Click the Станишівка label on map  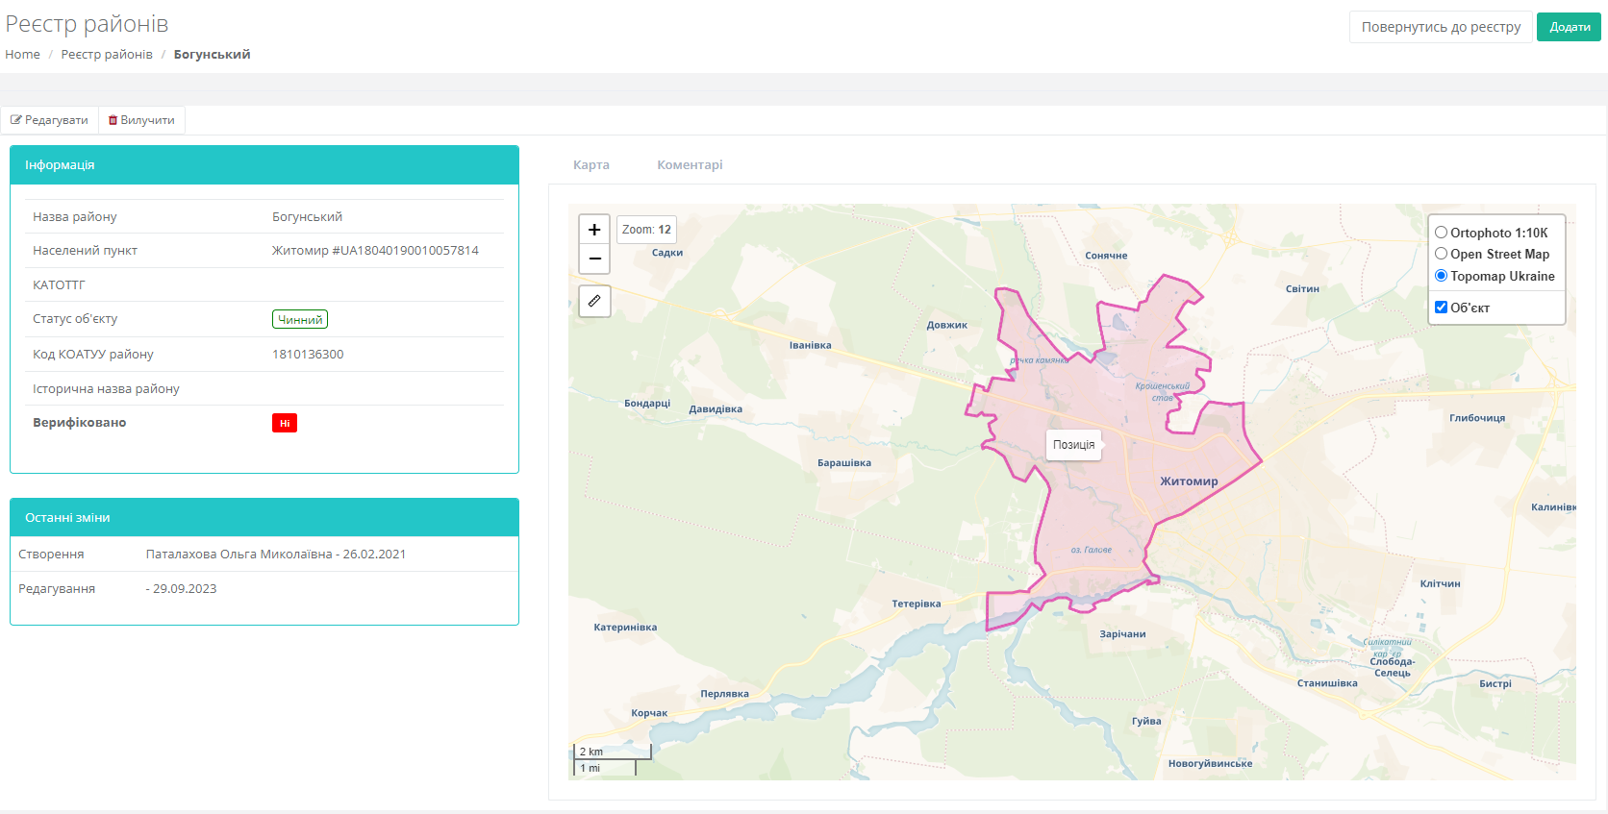pos(1327,683)
